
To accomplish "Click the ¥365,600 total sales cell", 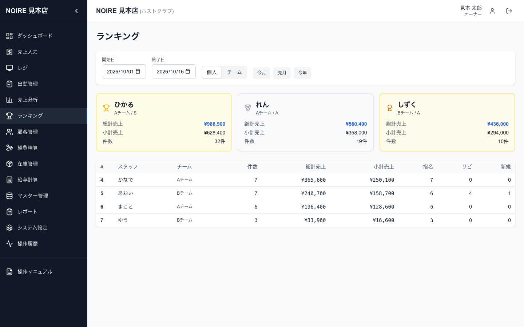I will (x=314, y=180).
